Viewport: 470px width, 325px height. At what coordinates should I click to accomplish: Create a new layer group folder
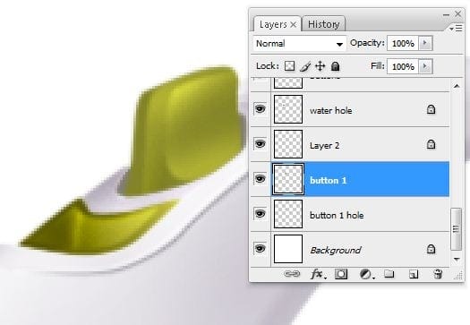coord(389,274)
